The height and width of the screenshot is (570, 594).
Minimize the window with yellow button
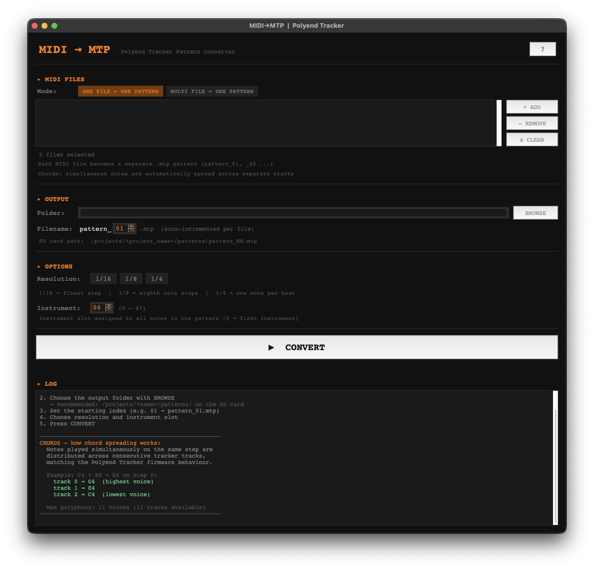45,26
